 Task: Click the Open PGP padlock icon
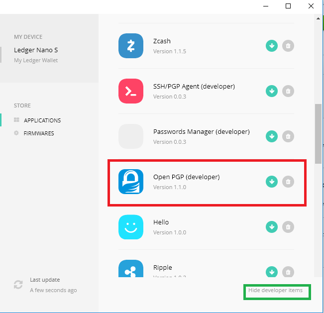coord(131,182)
